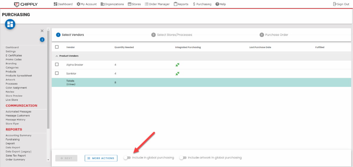Open E-Certificates in sidebar
Viewport: 353px width, 167px height.
tap(14, 55)
